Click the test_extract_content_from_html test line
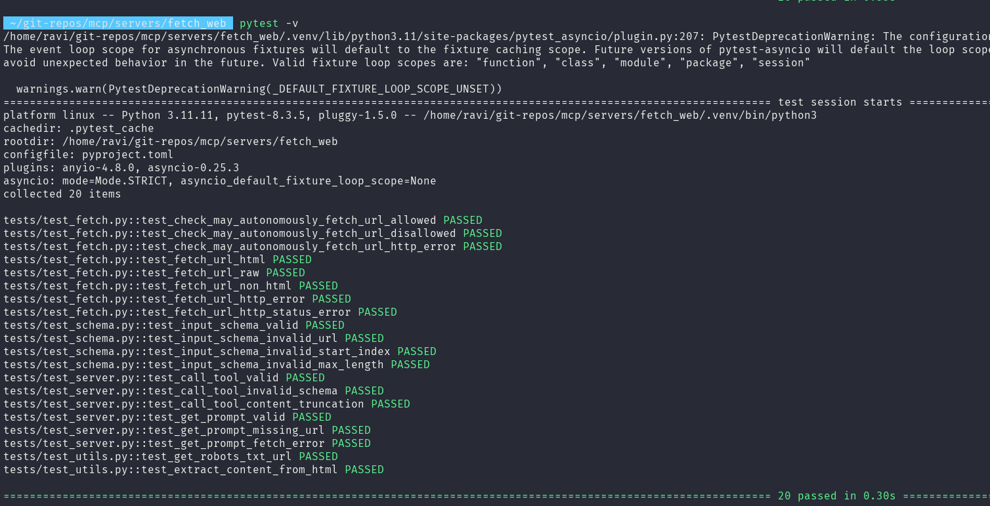 click(194, 470)
